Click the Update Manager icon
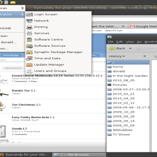The image size is (157, 157). [x=29, y=65]
